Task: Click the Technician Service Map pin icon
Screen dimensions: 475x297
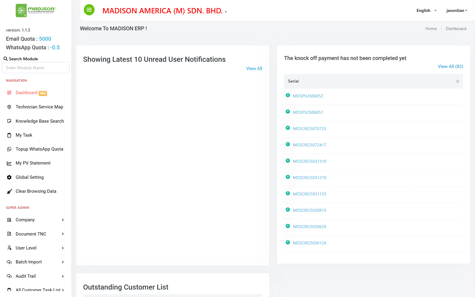Action: pos(9,107)
